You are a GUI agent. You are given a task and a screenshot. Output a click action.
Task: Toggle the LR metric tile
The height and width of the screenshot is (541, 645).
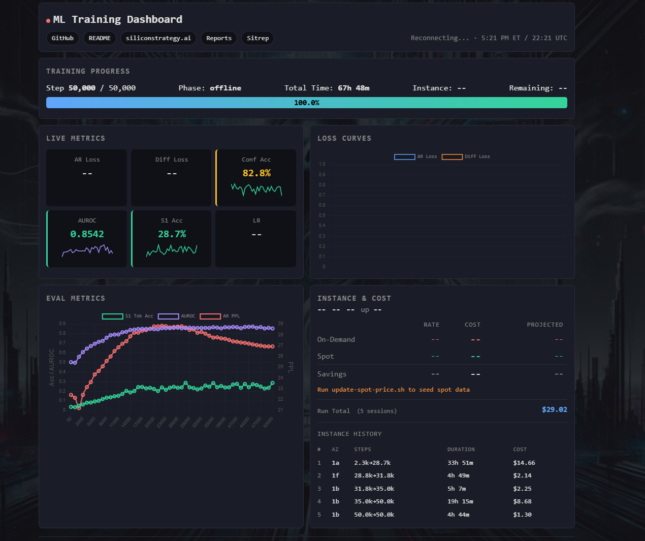[x=256, y=239]
